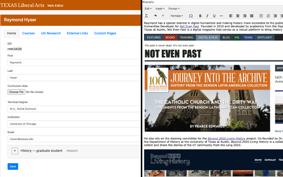
Task: Undo the last edit in Biography editor
Action: [x=155, y=16]
